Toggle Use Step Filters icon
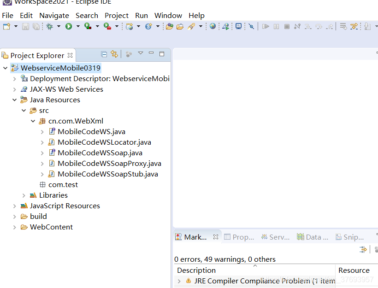 click(x=354, y=26)
